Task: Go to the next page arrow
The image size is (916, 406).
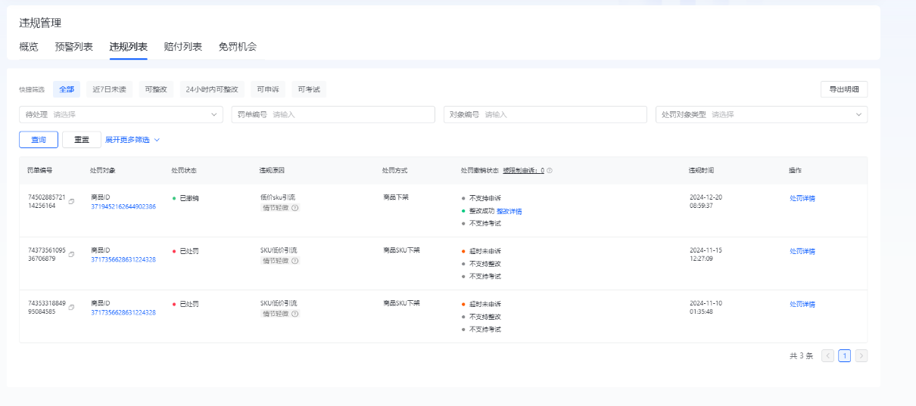Action: [x=861, y=355]
